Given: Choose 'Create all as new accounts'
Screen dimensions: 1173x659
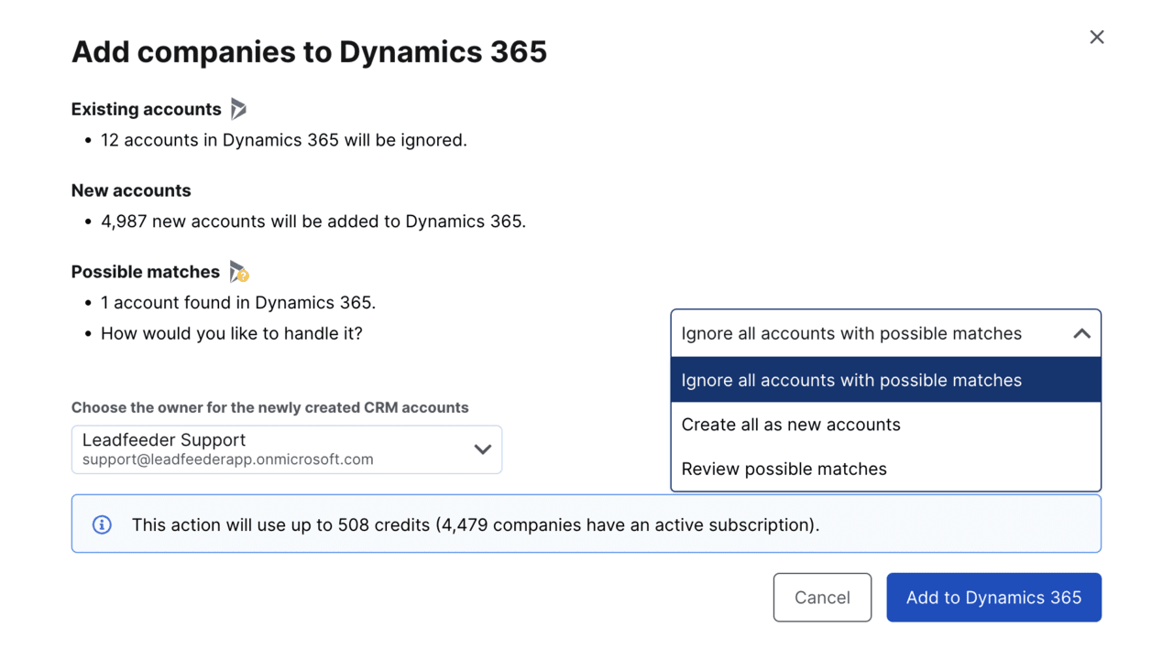Looking at the screenshot, I should (885, 425).
